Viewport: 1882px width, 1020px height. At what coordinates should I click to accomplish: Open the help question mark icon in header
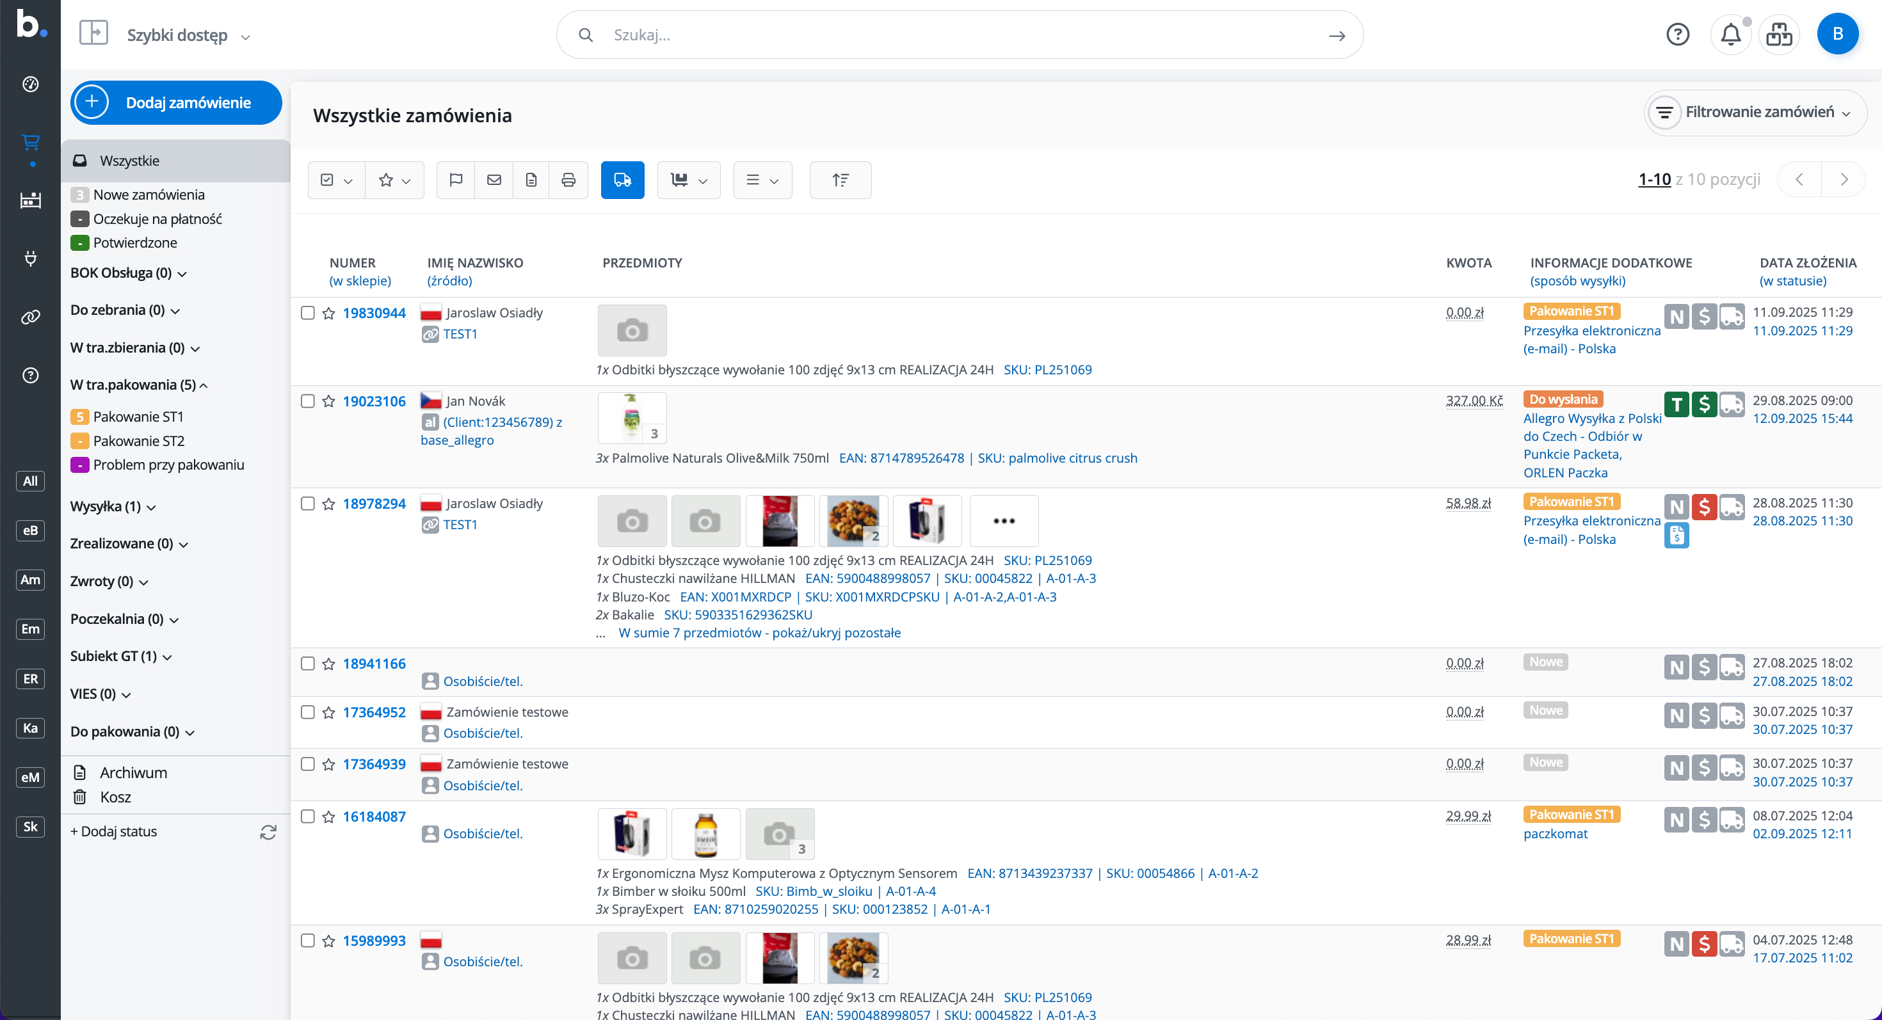[x=1677, y=35]
